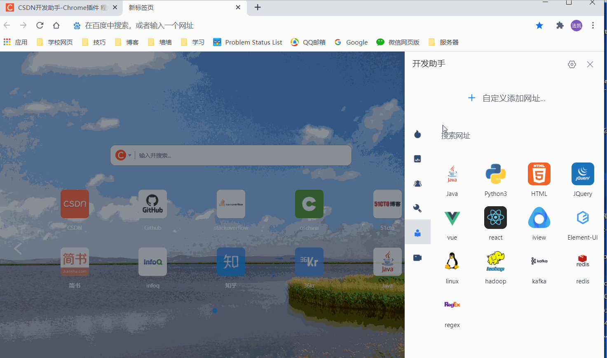Open the 学校网页 bookmark folder

point(55,42)
